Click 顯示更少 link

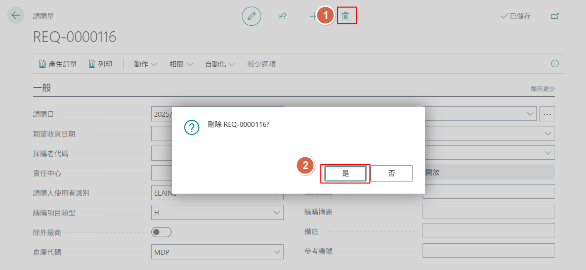coord(542,89)
